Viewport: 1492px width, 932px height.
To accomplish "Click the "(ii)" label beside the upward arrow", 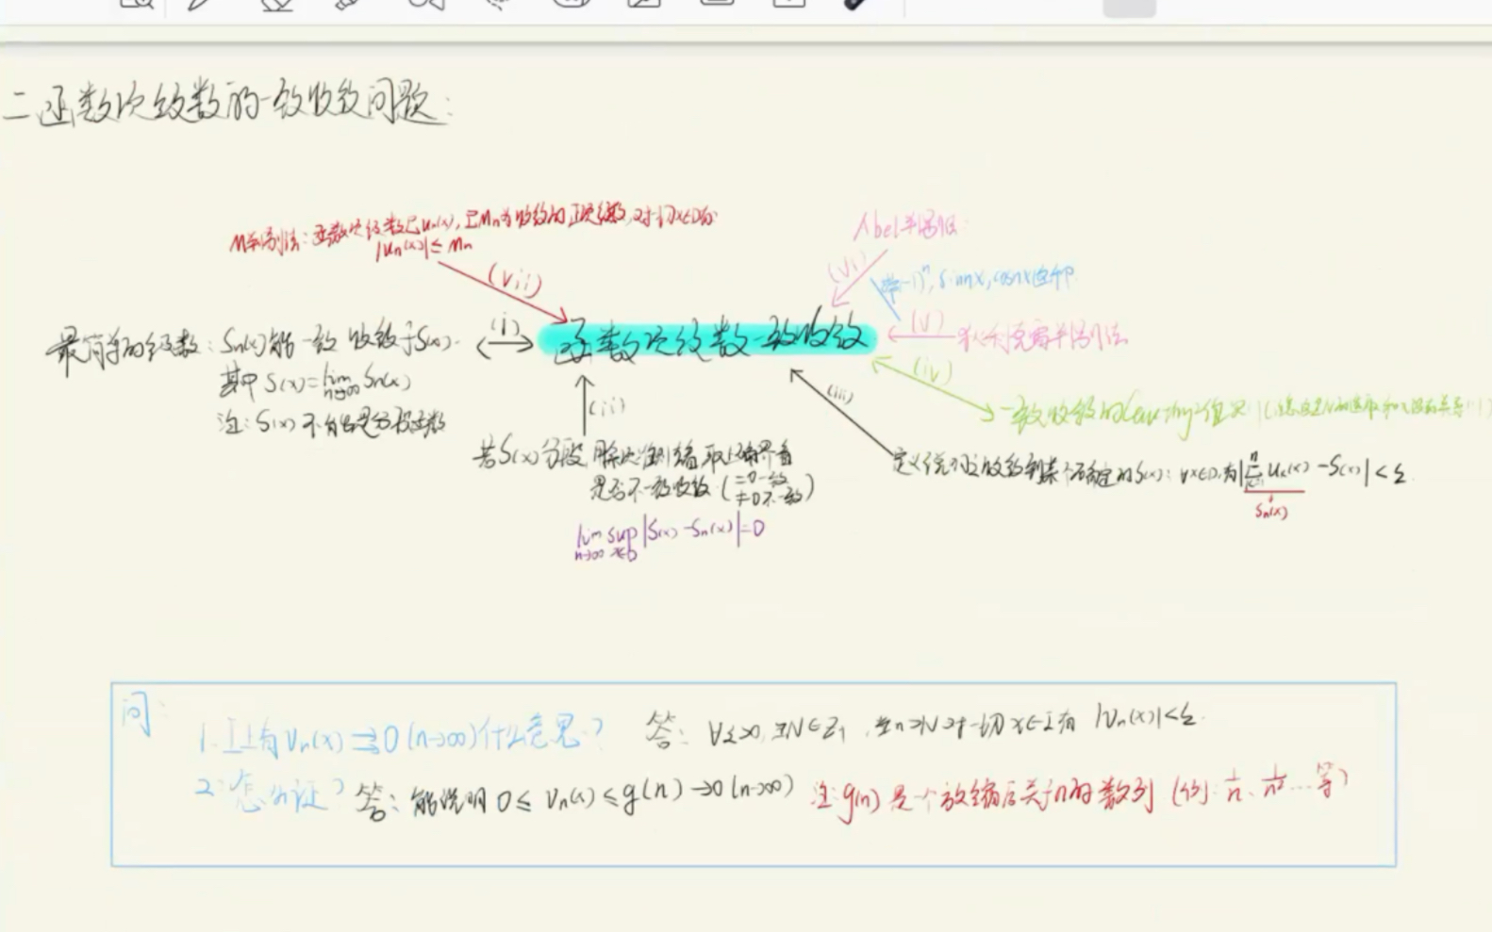I will click(x=607, y=407).
